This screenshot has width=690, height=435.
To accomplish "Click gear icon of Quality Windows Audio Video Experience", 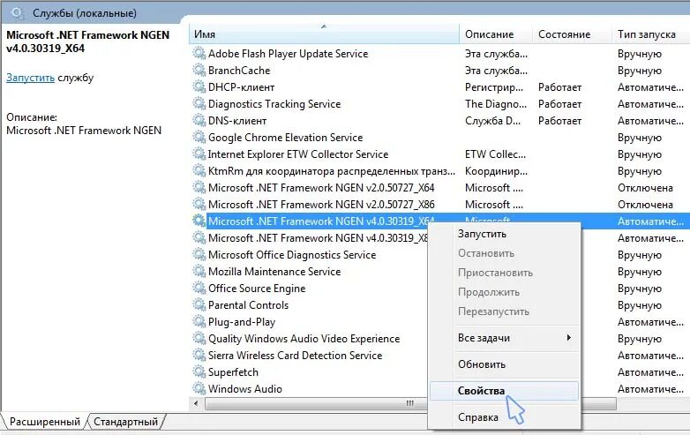I will click(199, 339).
